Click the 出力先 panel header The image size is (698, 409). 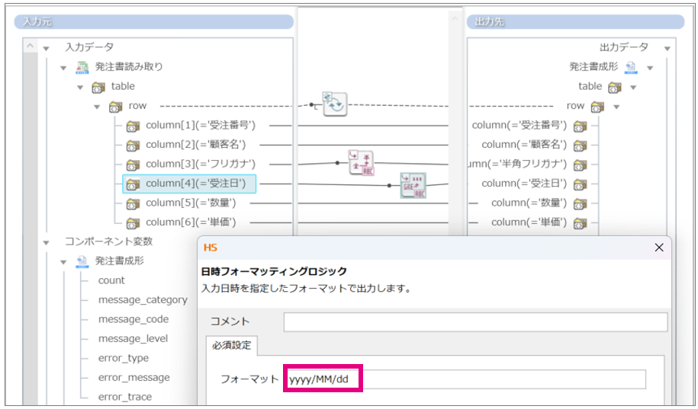(x=576, y=22)
